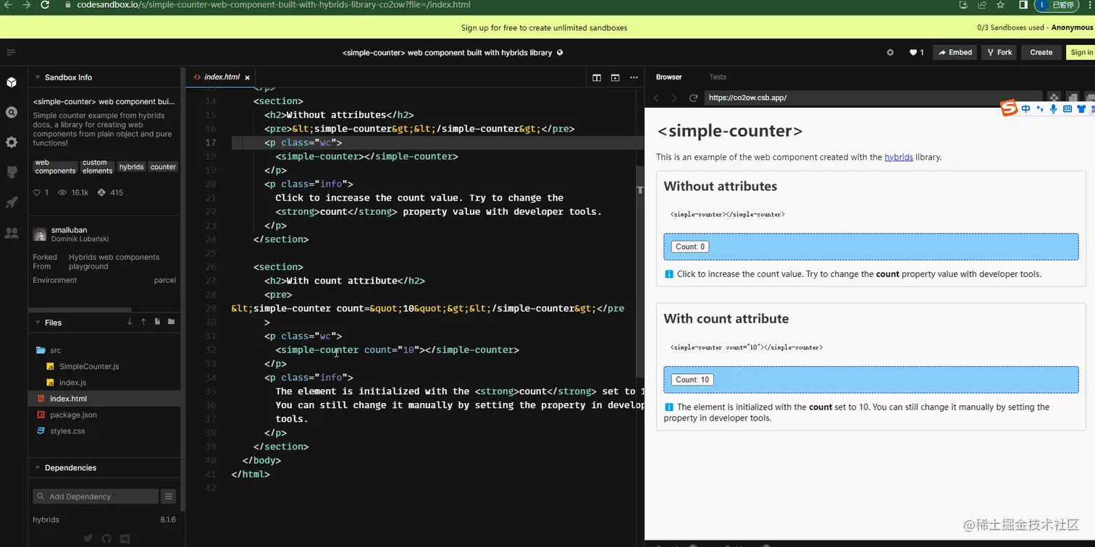Open the Deployment rocket panel
The width and height of the screenshot is (1095, 547).
(12, 203)
